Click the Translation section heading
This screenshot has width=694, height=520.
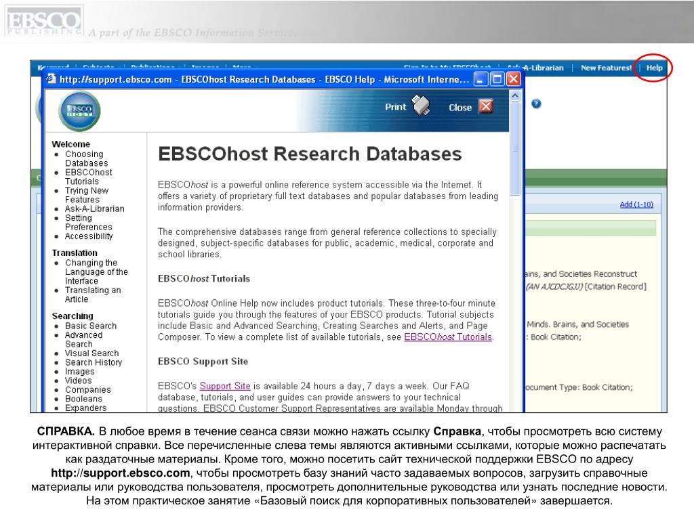click(x=75, y=253)
